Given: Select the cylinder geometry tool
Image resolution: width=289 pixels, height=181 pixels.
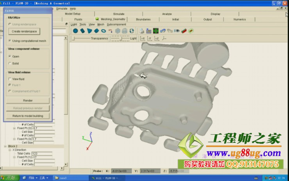Looking at the screenshot, I should [82, 31].
